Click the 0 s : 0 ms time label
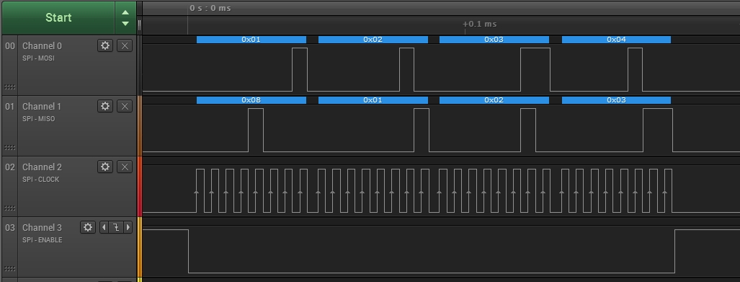Screen dimensions: 740x282 pyautogui.click(x=210, y=8)
